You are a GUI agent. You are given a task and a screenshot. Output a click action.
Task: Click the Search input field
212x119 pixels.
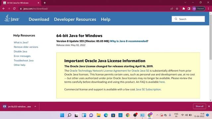click(188, 19)
